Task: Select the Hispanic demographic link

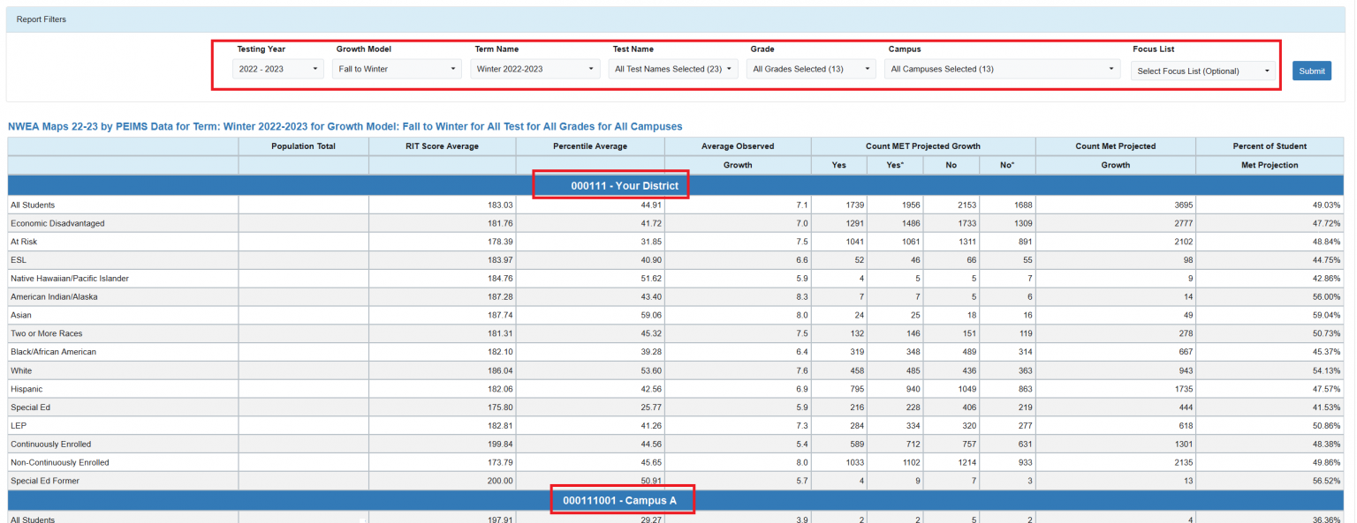Action: point(24,389)
